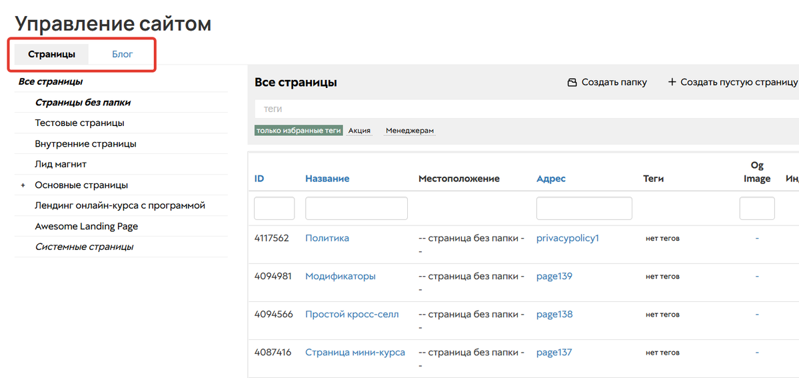Click the folder icon next to Создать папку
The image size is (799, 378).
pyautogui.click(x=572, y=82)
